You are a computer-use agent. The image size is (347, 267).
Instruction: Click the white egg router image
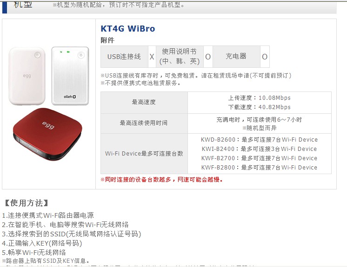pos(27,76)
